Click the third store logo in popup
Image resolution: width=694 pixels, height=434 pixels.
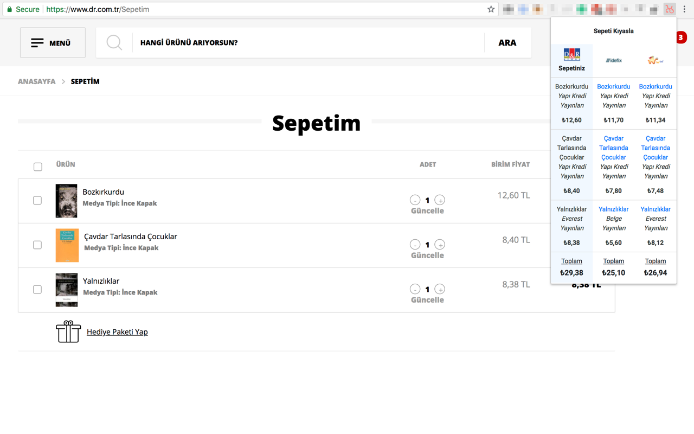[x=656, y=60]
